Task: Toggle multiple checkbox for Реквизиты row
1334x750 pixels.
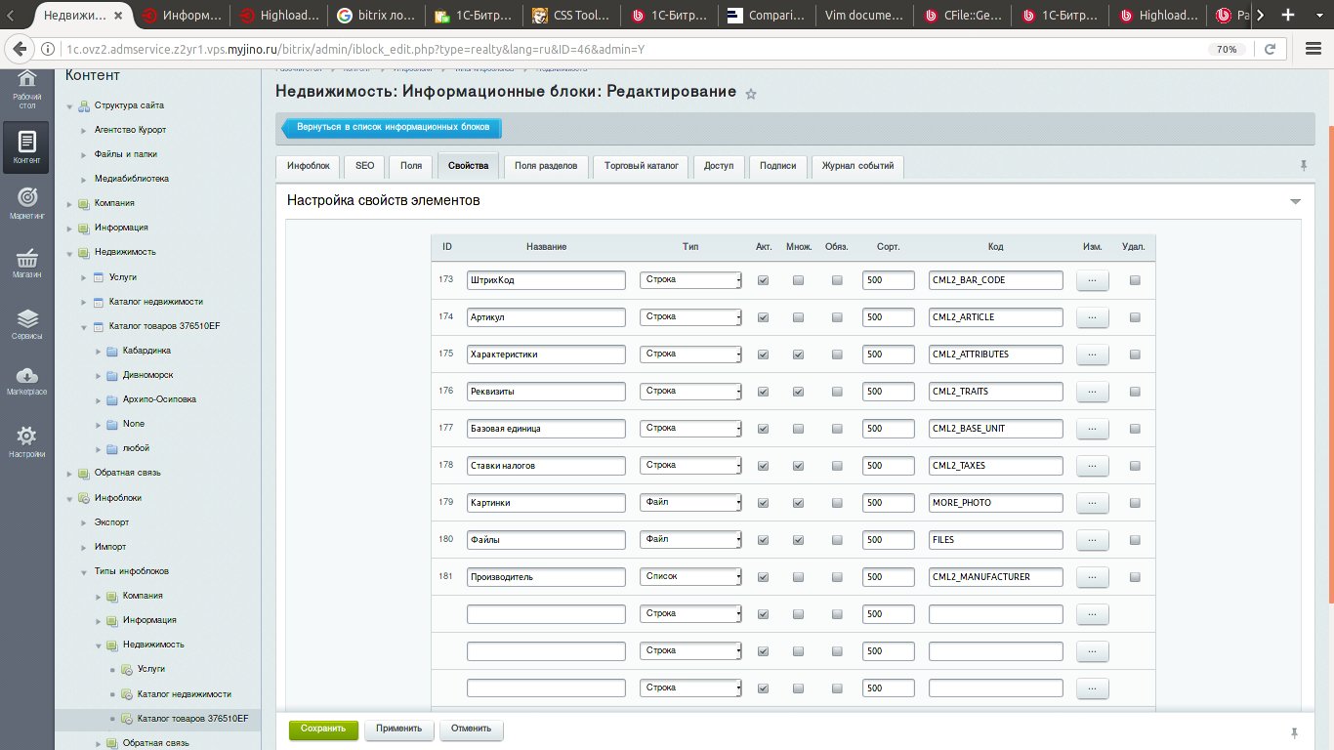Action: [x=798, y=392]
